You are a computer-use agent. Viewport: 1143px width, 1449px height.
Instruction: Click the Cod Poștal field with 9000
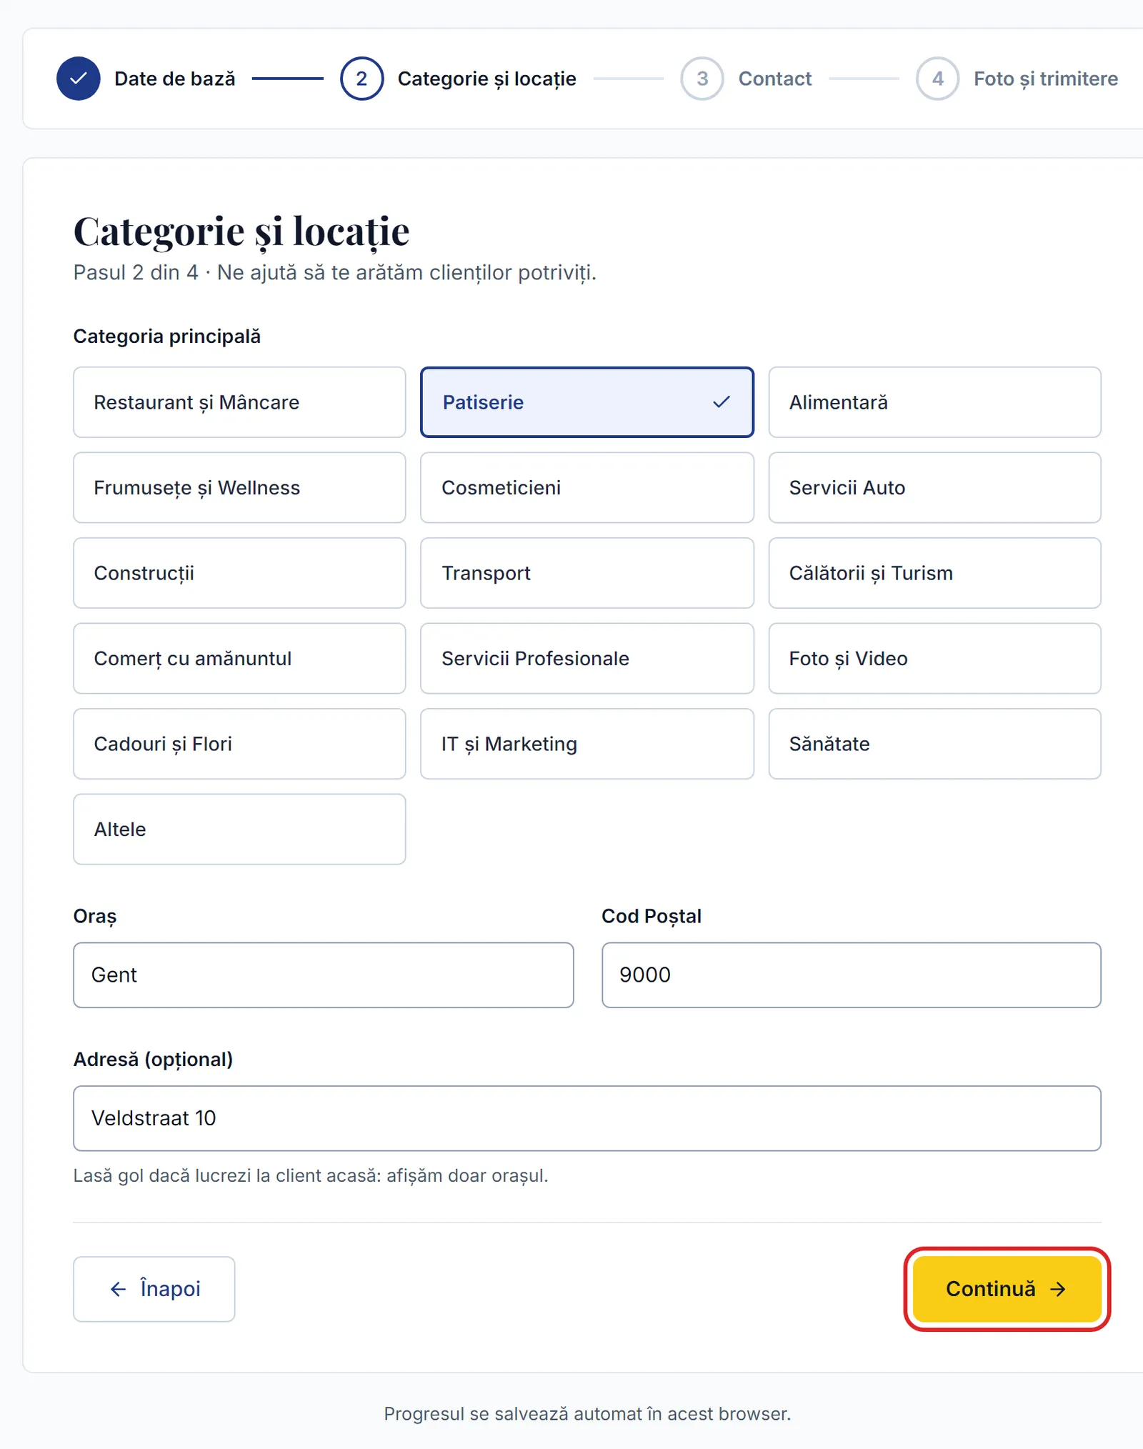point(852,975)
